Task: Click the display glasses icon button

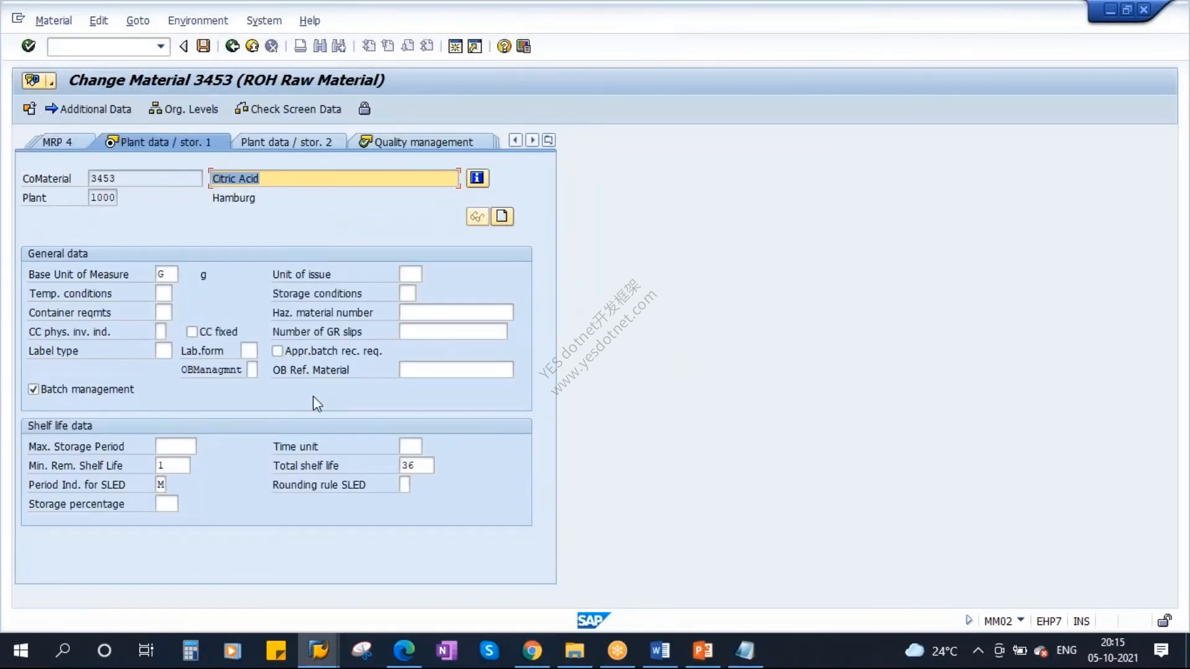Action: [477, 217]
